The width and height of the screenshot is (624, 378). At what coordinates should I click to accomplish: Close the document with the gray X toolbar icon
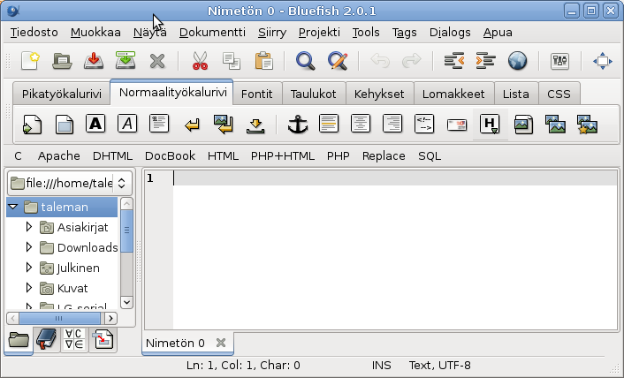[x=157, y=61]
